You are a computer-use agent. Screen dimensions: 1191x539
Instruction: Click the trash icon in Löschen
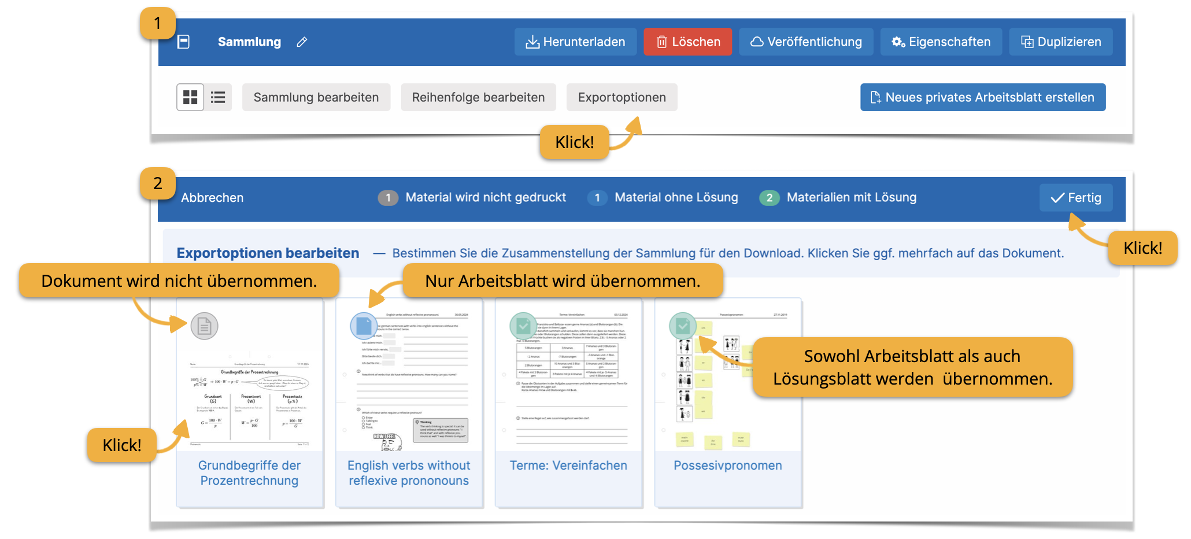click(662, 42)
